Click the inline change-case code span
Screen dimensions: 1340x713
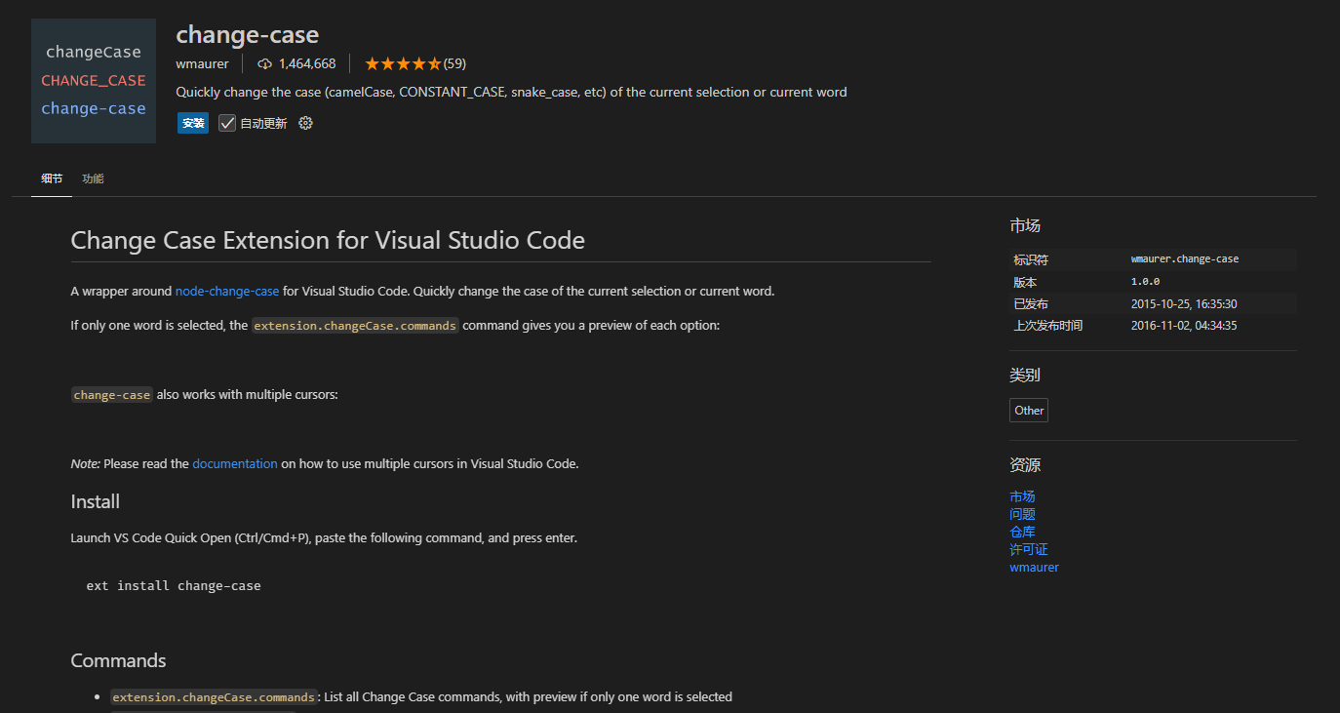112,395
